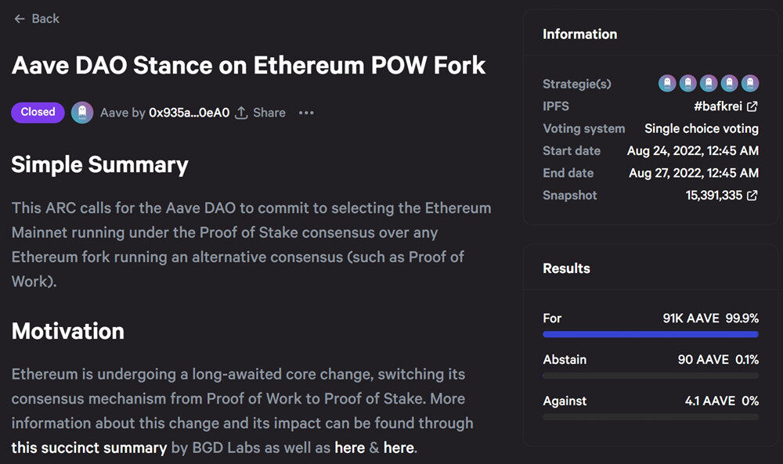Click the last strategy ghost icon
Screen dimensions: 783x464
click(x=750, y=84)
